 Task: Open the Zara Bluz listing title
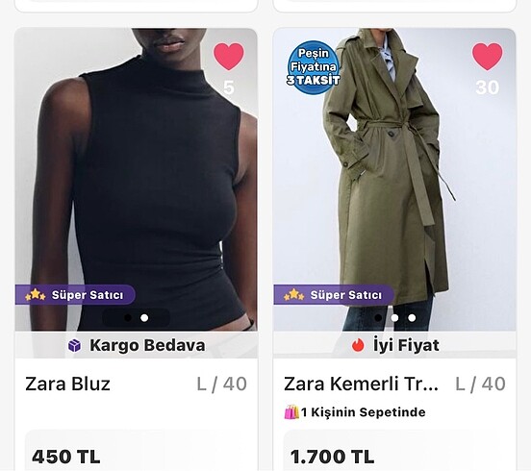point(67,384)
